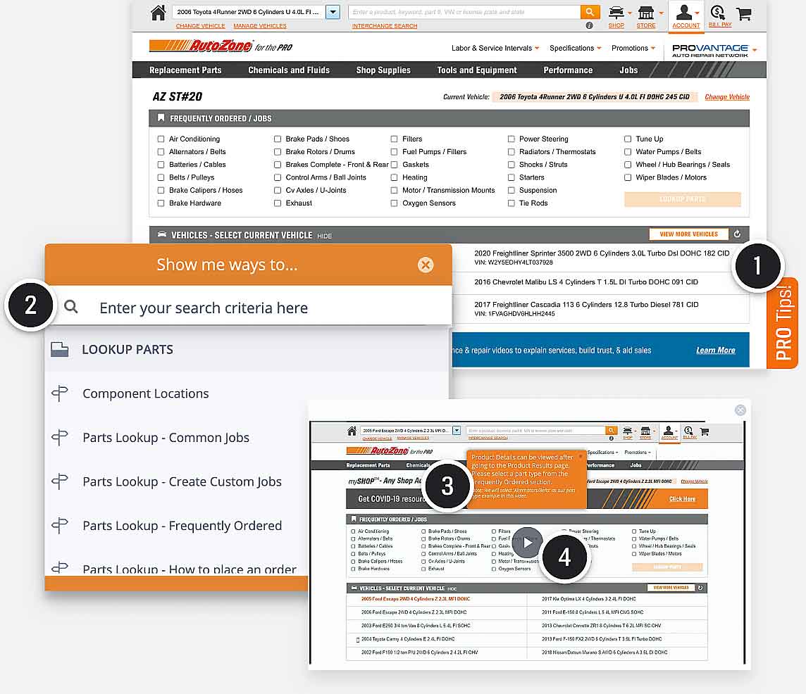Play the tutorial video
Viewport: 806px width, 694px height.
coord(528,542)
